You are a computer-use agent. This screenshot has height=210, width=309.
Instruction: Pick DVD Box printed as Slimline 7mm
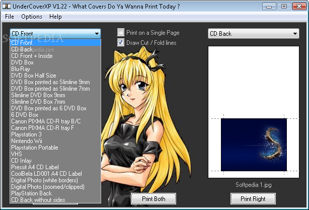click(x=55, y=89)
